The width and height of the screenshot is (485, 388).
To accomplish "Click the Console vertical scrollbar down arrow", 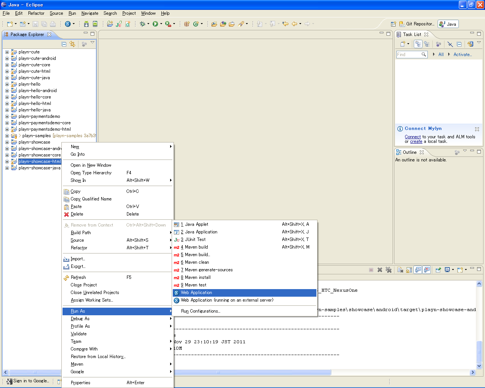I will tap(479, 366).
